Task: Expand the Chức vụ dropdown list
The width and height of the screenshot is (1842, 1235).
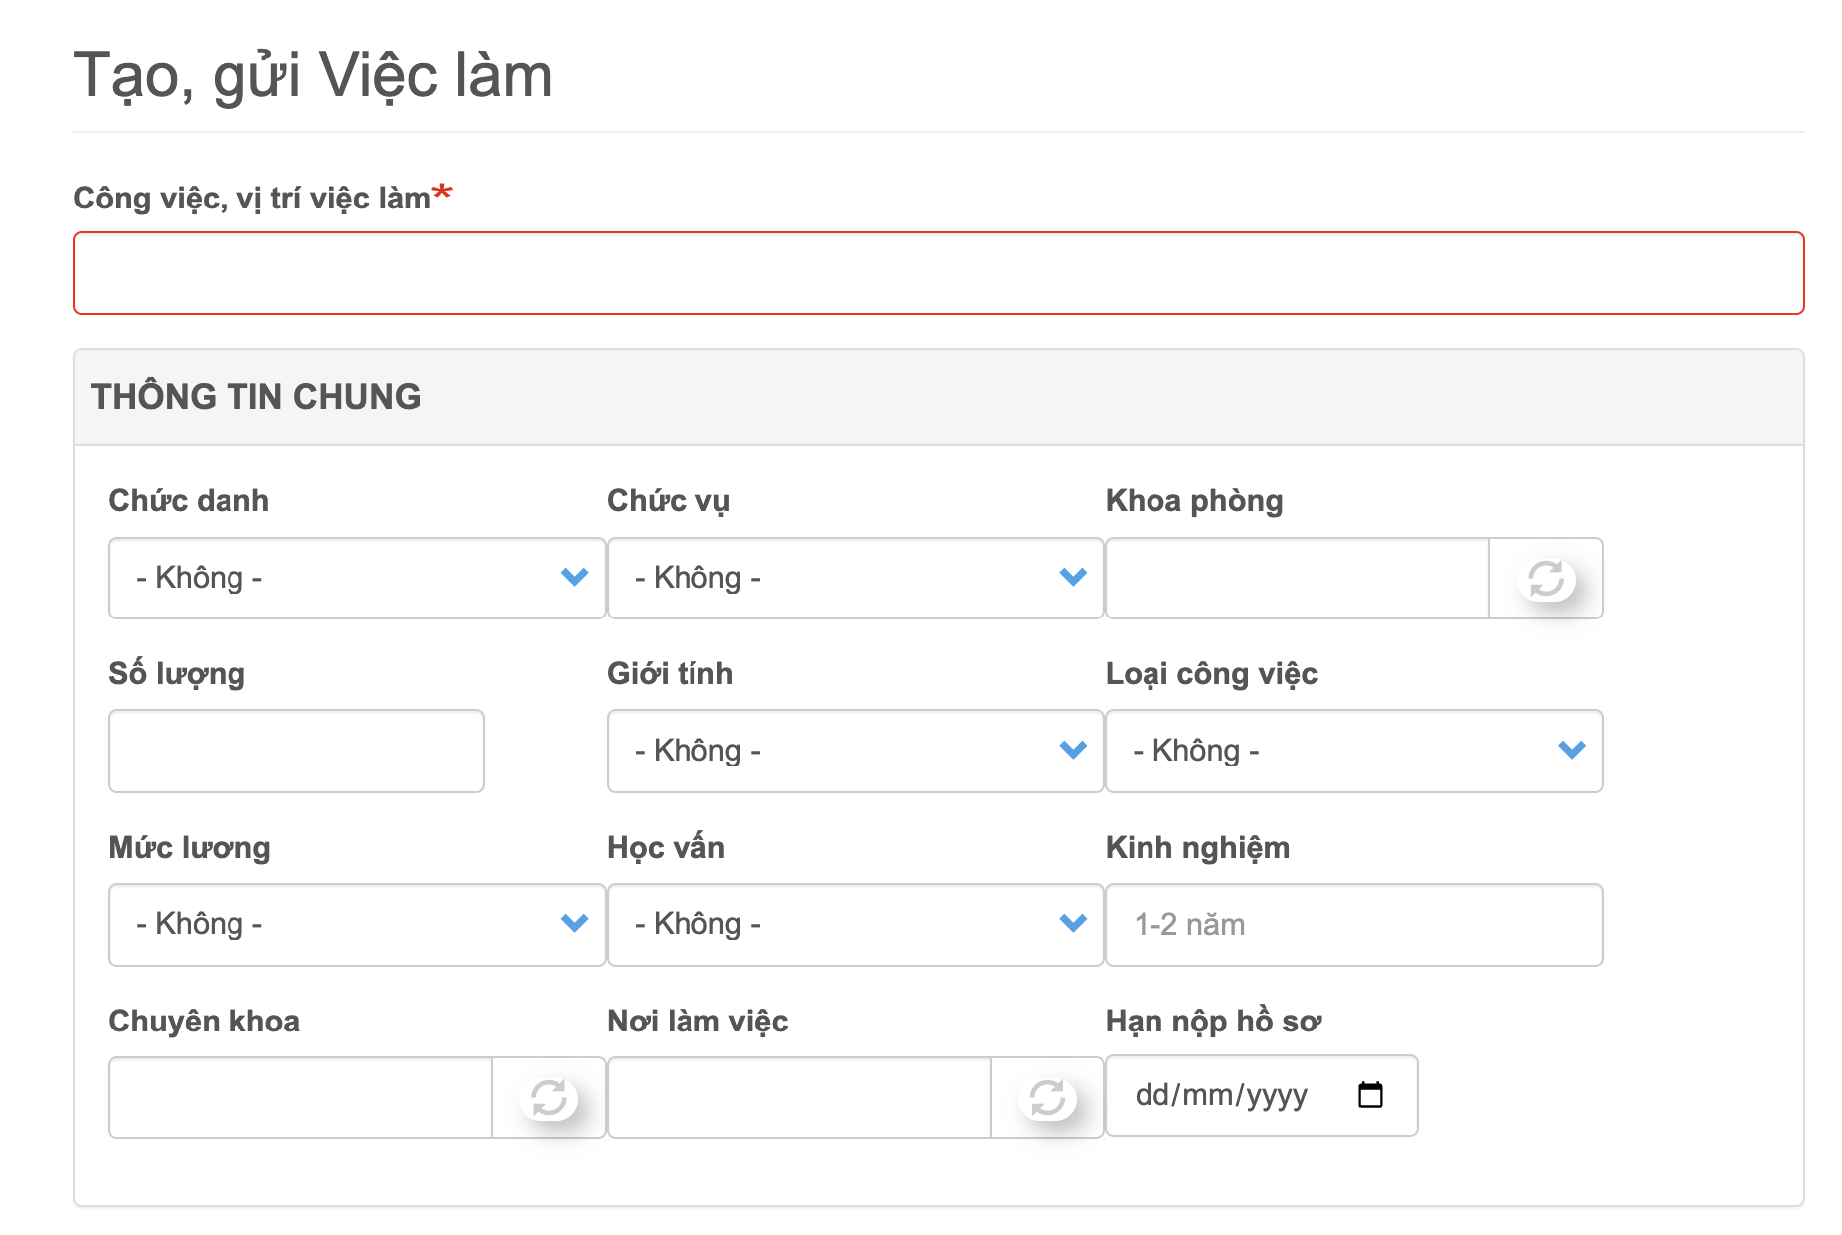Action: (x=854, y=579)
